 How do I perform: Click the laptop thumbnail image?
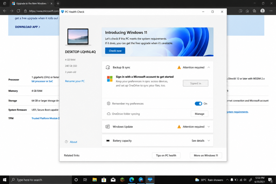[x=78, y=37]
